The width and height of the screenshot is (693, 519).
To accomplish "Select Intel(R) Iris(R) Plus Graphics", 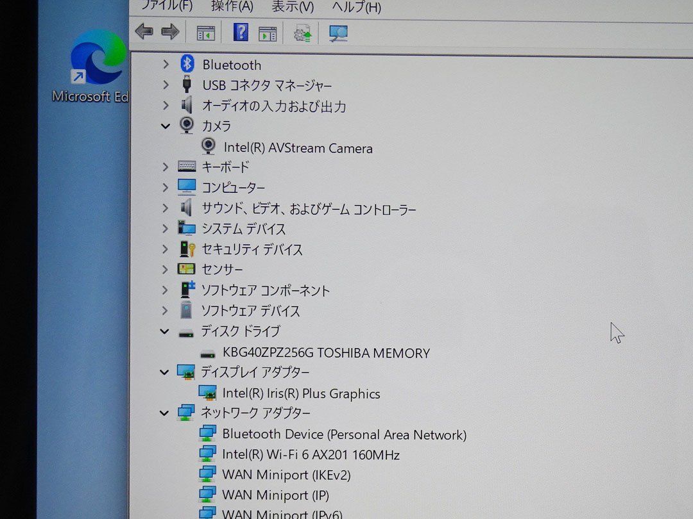I will [301, 393].
